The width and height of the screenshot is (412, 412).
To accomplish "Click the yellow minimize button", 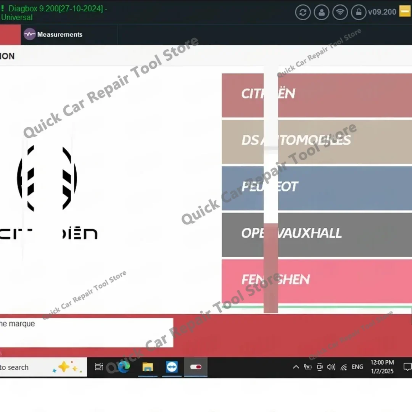I will [405, 11].
